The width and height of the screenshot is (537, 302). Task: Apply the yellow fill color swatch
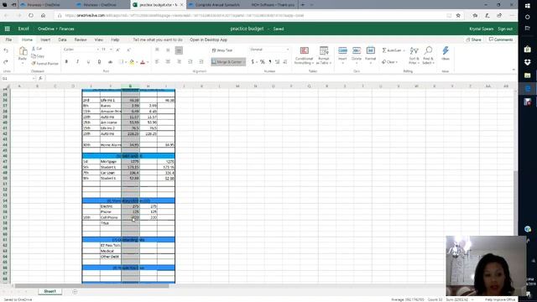(132, 62)
